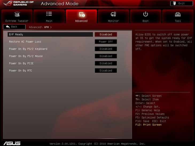Screen dimensions: 195x146
Task: Click the Extreme Tweaker coil icon
Action: [17, 14]
